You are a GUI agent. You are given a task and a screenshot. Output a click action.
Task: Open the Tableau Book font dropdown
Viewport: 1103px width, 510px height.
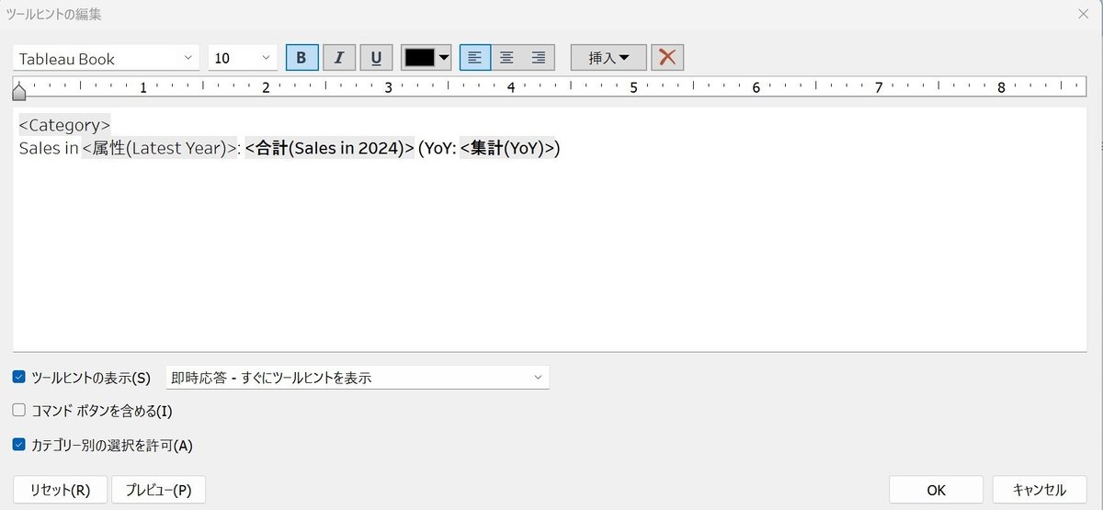point(107,58)
